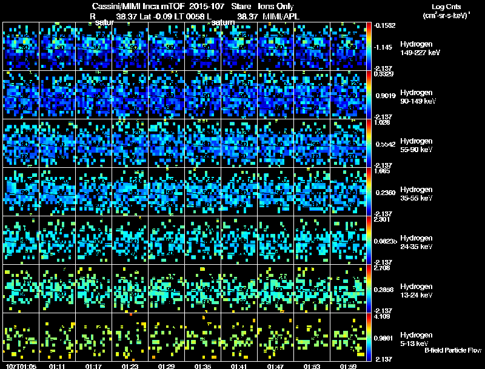Open the 35-55 keV panel at 01:17
This screenshot has width=485, height=369.
(94, 191)
